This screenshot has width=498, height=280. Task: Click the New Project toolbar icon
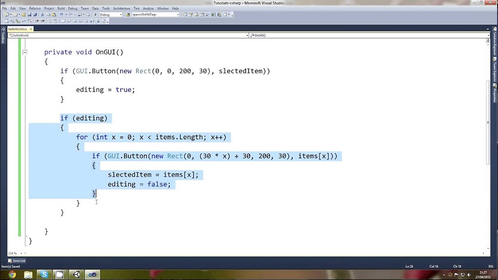(x=7, y=14)
